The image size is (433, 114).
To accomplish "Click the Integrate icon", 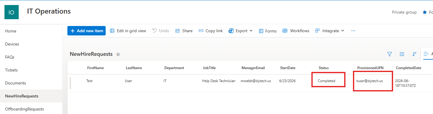I will (318, 31).
